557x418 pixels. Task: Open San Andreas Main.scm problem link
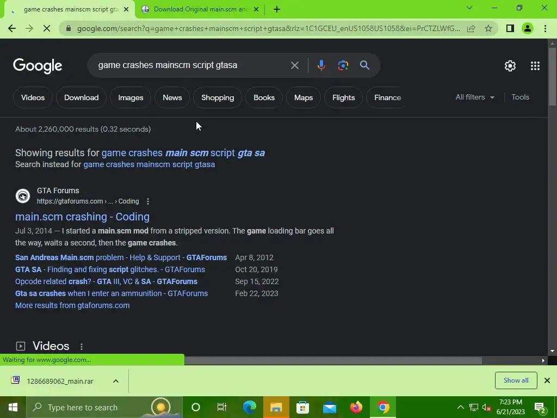[x=121, y=257]
